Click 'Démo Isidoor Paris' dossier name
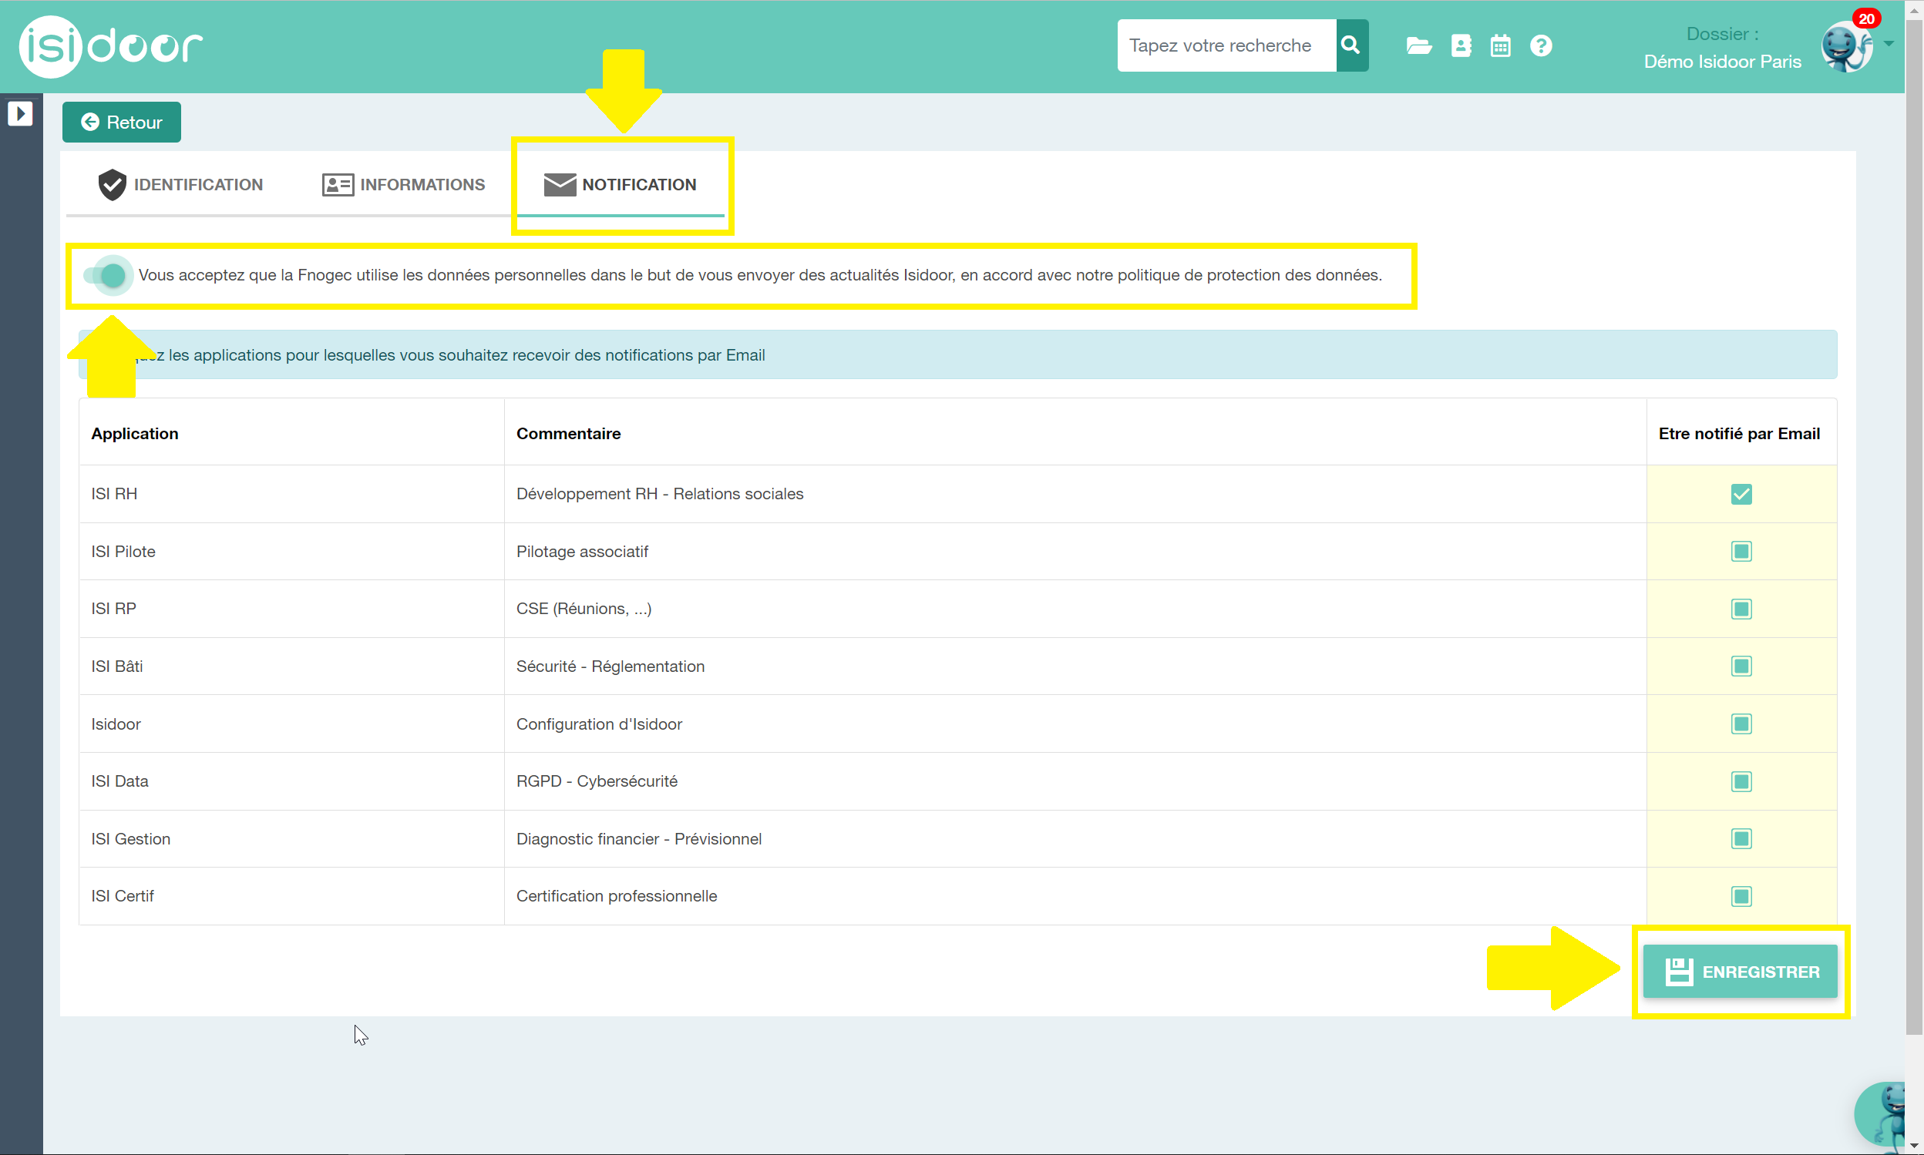Image resolution: width=1924 pixels, height=1155 pixels. [1722, 62]
